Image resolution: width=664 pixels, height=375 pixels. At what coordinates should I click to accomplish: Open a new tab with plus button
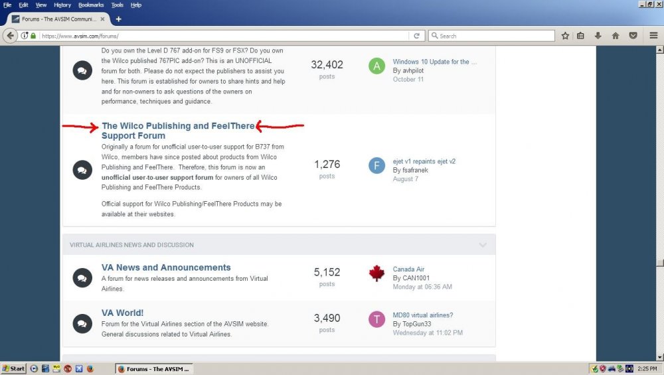[x=119, y=19]
